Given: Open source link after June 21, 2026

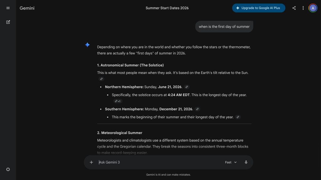Looking at the screenshot, I should [x=187, y=87].
